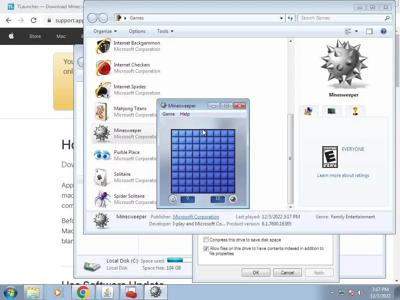Toggle Compress this drive checkbox

pos(206,240)
